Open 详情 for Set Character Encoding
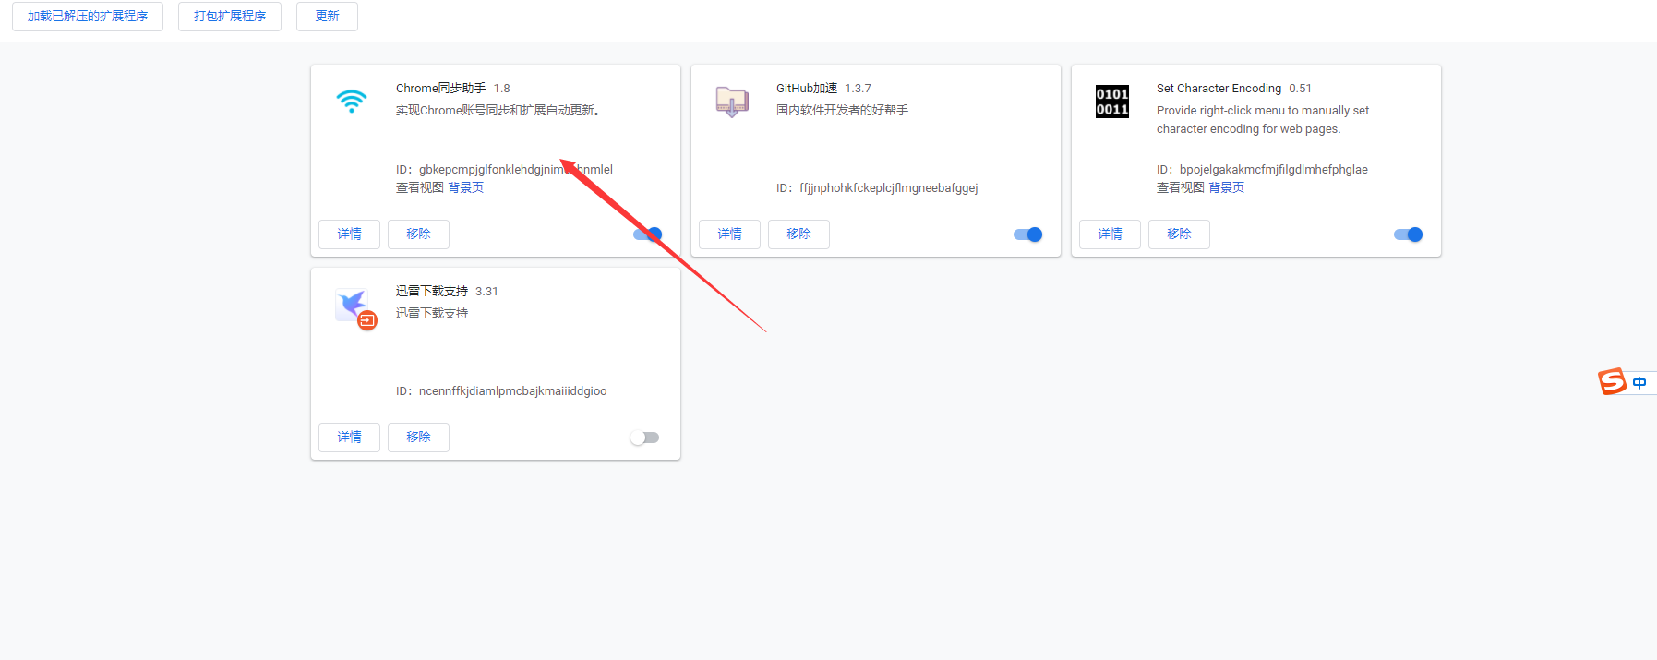Screen dimensions: 1657x660 (1110, 234)
